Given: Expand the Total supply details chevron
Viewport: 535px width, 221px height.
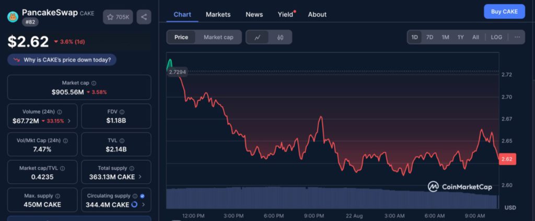Looking at the screenshot, I should (x=140, y=177).
